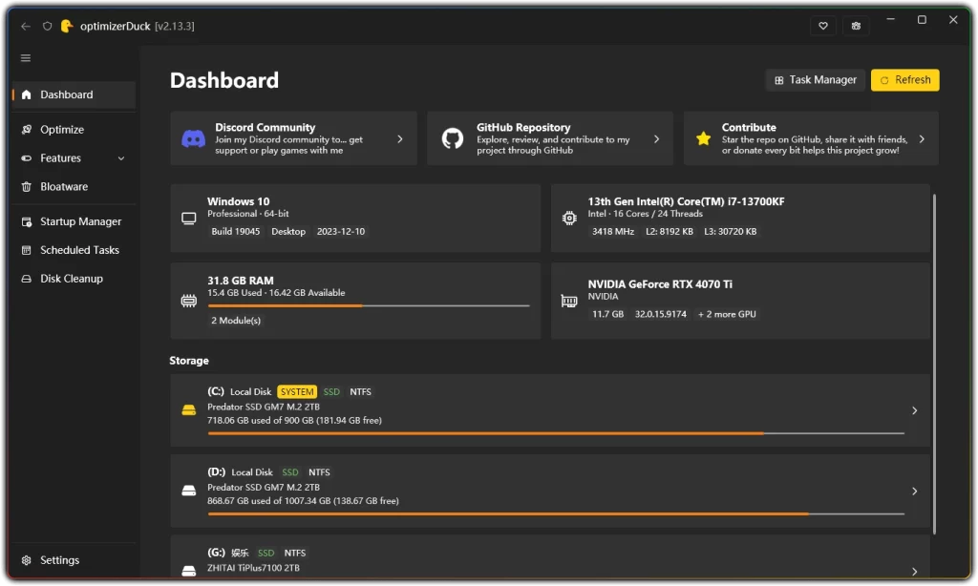Toggle the hamburger navigation menu
This screenshot has width=978, height=586.
[26, 58]
